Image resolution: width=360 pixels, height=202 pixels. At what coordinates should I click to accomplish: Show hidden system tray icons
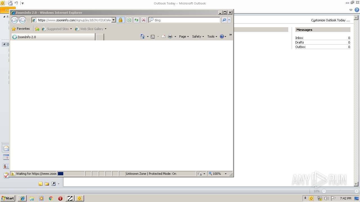click(x=305, y=198)
